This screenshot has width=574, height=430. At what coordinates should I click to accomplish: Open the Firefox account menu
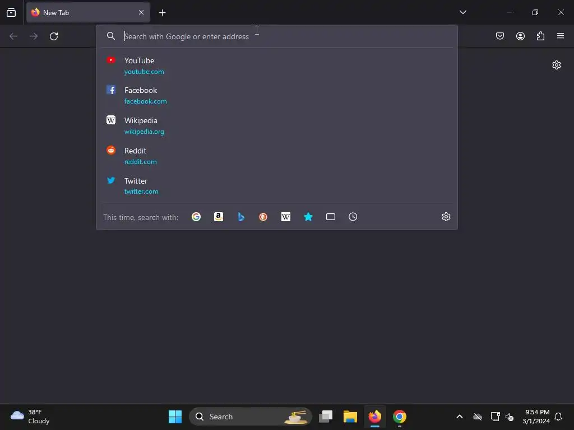coord(520,36)
